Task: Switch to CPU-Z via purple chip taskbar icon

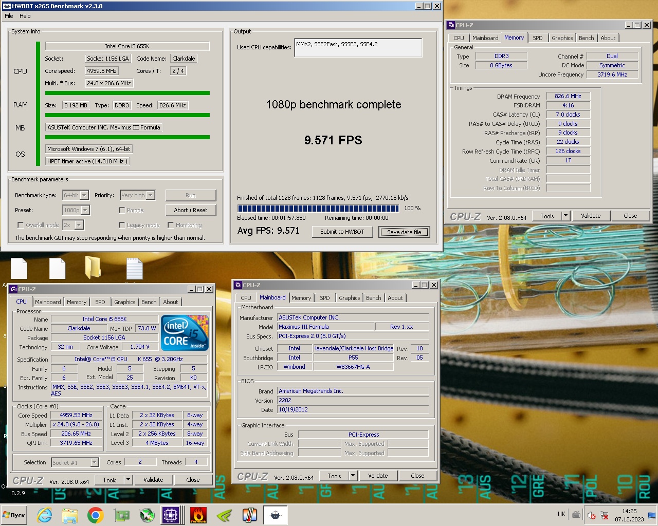Action: click(x=170, y=515)
